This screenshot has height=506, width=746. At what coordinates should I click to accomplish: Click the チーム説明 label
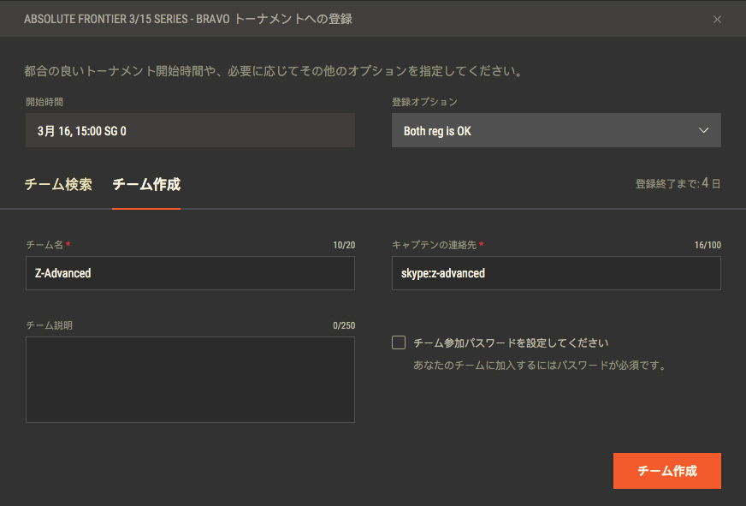[x=49, y=325]
